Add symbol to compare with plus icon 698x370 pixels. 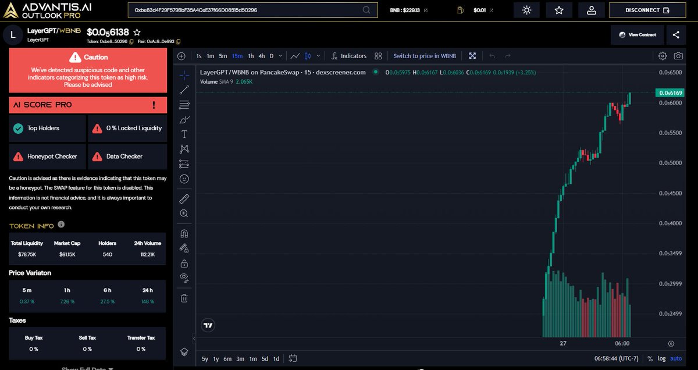181,56
